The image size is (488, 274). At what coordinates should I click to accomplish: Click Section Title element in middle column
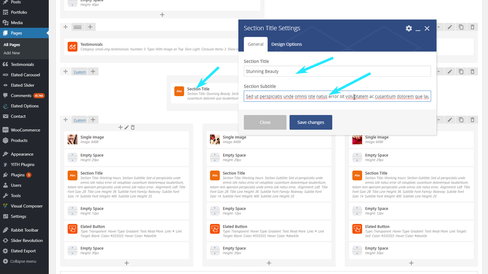[269, 184]
